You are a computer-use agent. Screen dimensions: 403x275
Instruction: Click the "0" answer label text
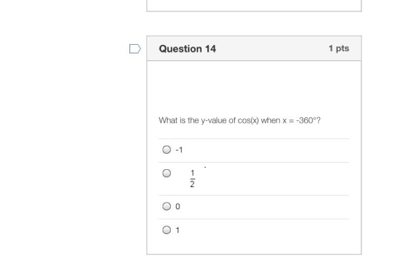coord(178,207)
